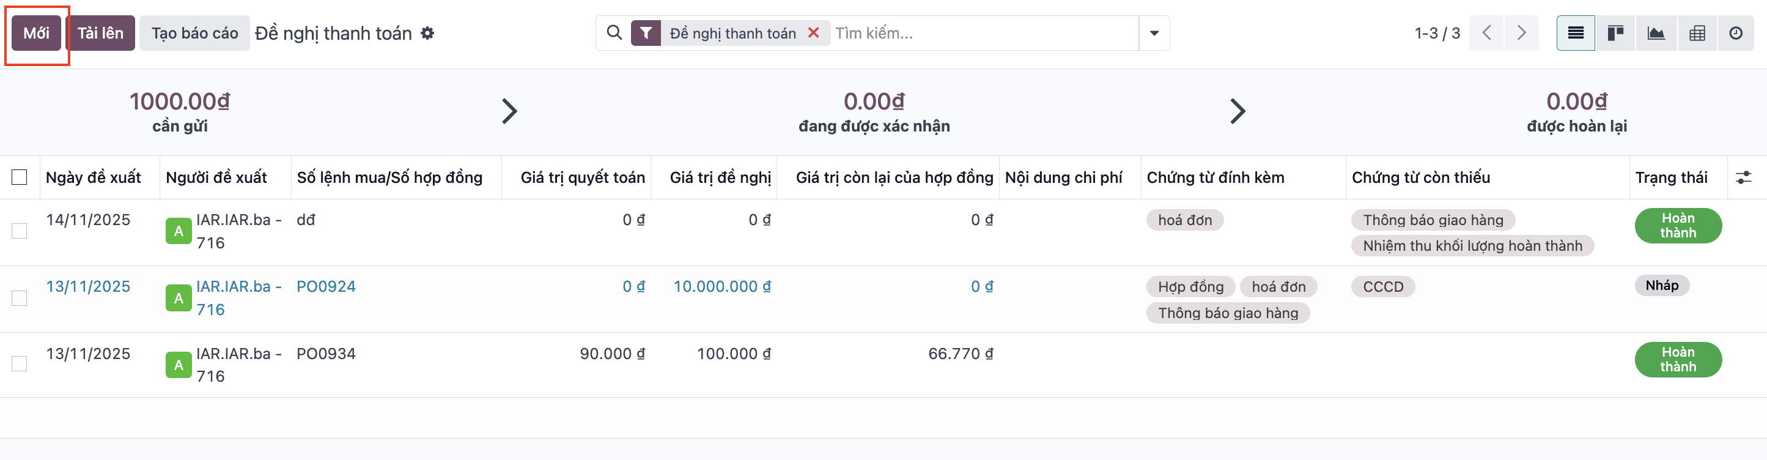
Task: Focus the Tìm kiếm search input
Action: [x=984, y=33]
